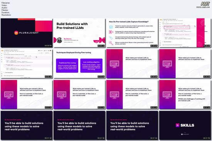212x141 pixels.
Task: Click the 'Traditional fine-tuning' purple card
Action: pos(67,65)
